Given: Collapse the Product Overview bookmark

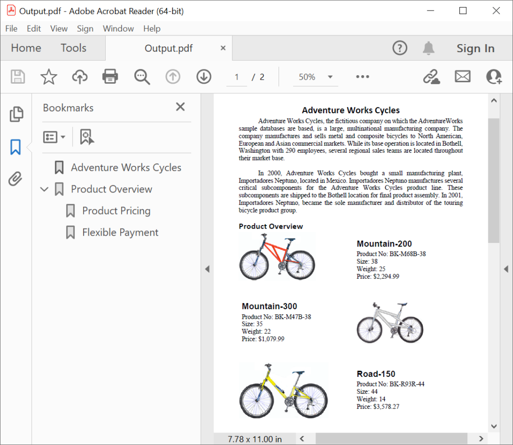Looking at the screenshot, I should click(44, 189).
